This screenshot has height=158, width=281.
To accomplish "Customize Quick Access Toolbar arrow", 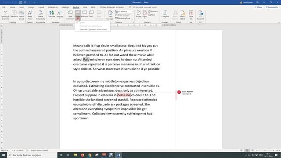I will pos(34,3).
